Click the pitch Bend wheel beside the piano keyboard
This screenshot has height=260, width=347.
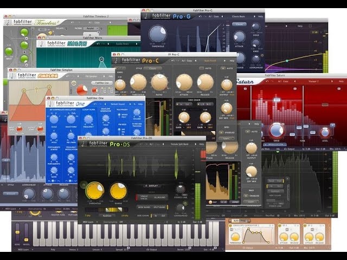click(17, 232)
